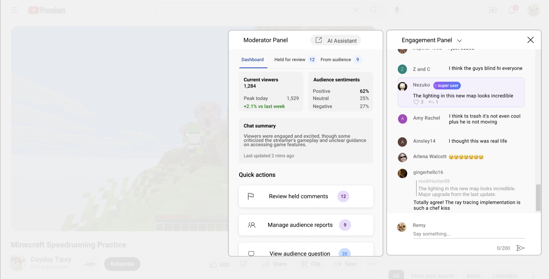Open the hamburger guide menu
Image resolution: width=549 pixels, height=279 pixels.
coord(14,10)
